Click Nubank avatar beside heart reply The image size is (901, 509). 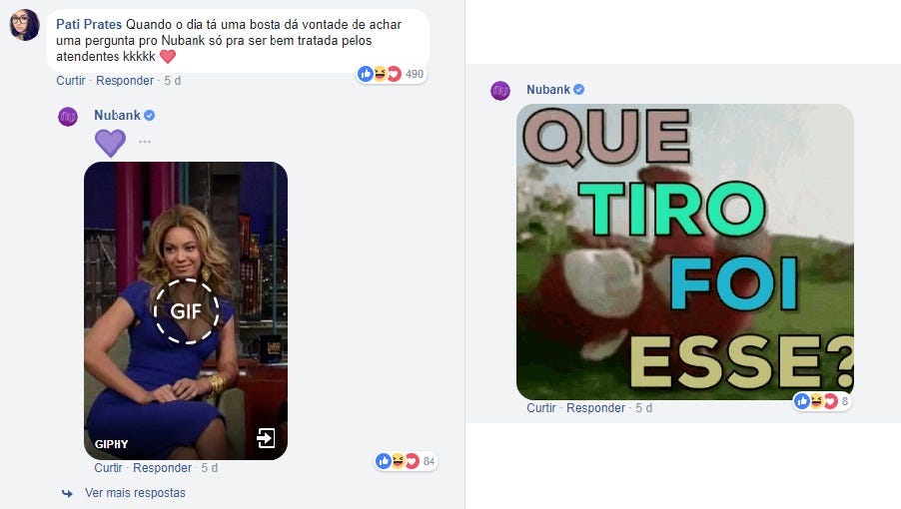pos(68,117)
